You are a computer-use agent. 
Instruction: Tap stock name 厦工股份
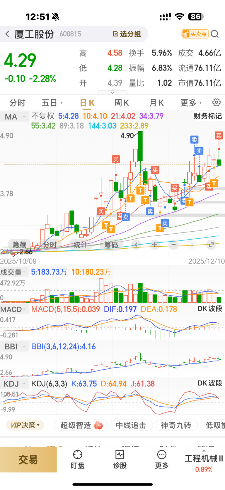pyautogui.click(x=34, y=34)
